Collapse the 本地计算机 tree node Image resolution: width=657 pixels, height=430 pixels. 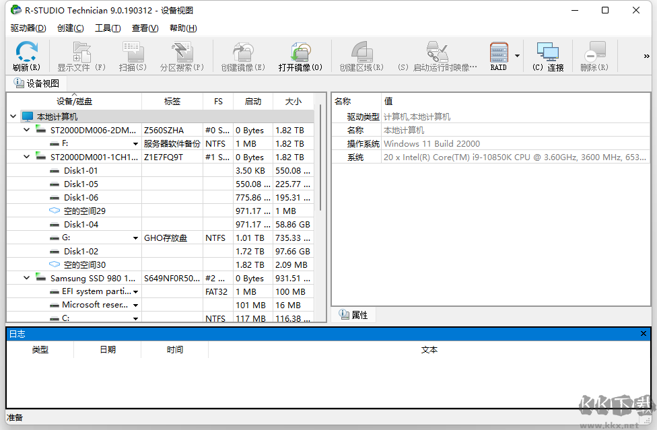coord(13,116)
